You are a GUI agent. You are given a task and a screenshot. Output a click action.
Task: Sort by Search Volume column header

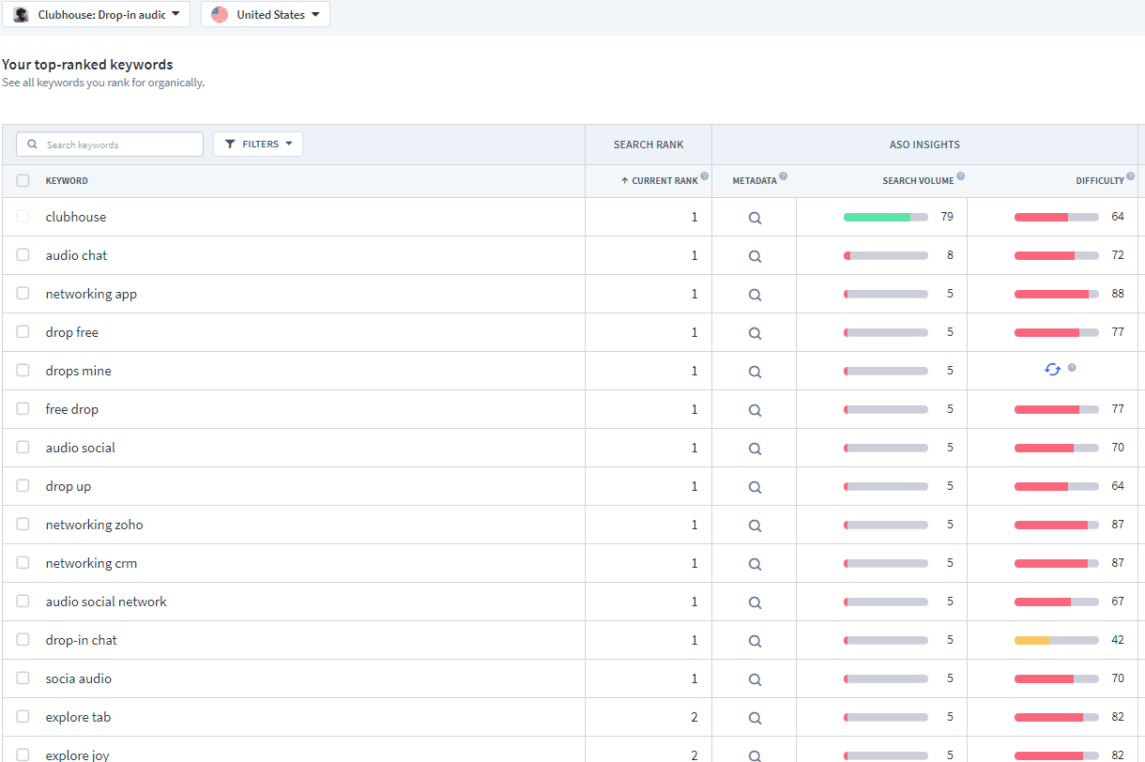(918, 181)
